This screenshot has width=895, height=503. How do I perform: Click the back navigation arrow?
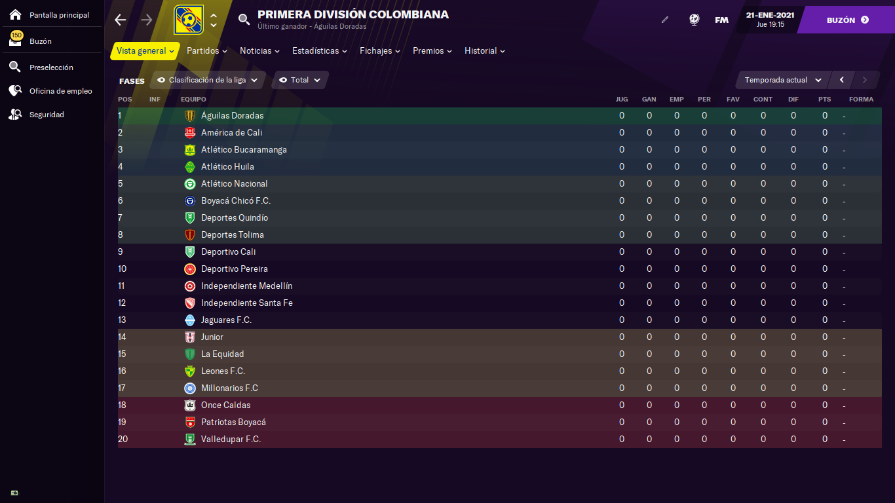coord(120,20)
